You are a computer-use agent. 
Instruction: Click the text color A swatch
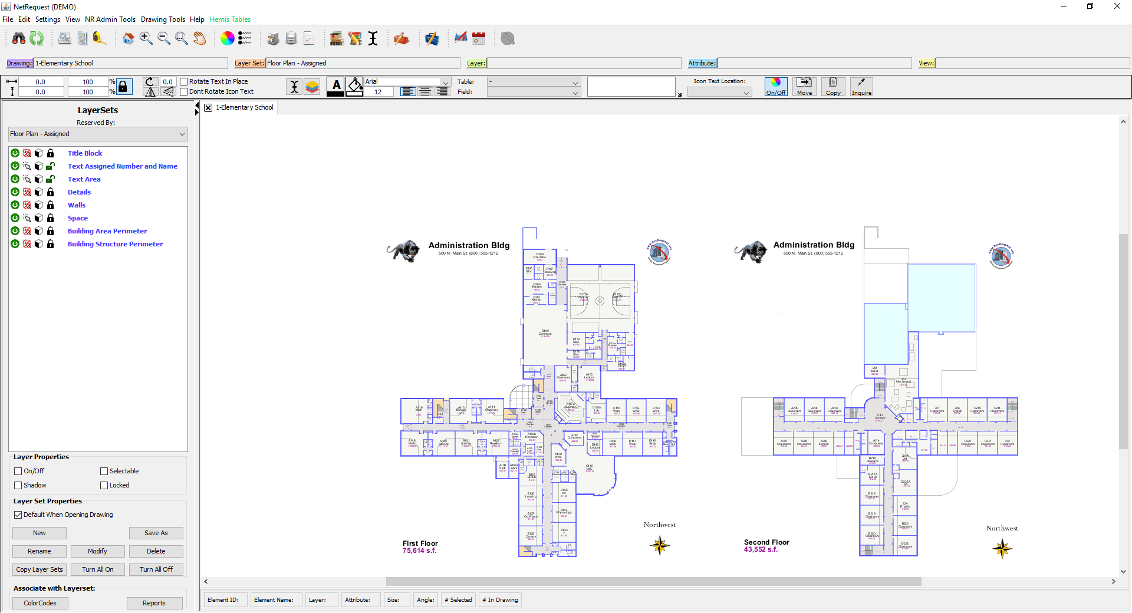click(x=335, y=87)
